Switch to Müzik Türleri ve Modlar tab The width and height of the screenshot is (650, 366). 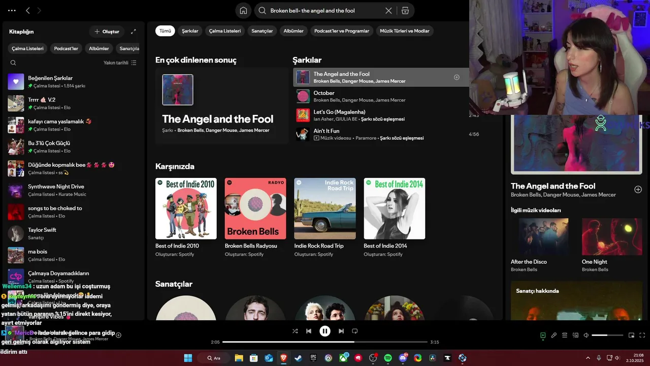click(x=405, y=31)
